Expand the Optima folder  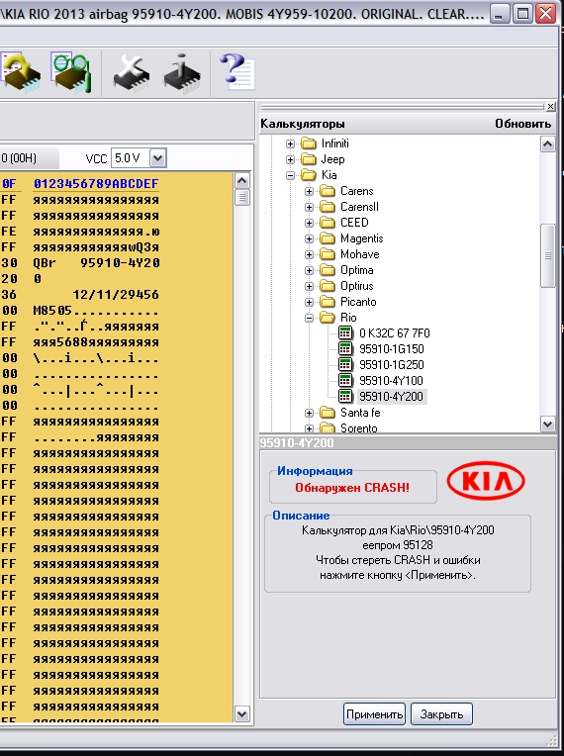click(x=310, y=270)
